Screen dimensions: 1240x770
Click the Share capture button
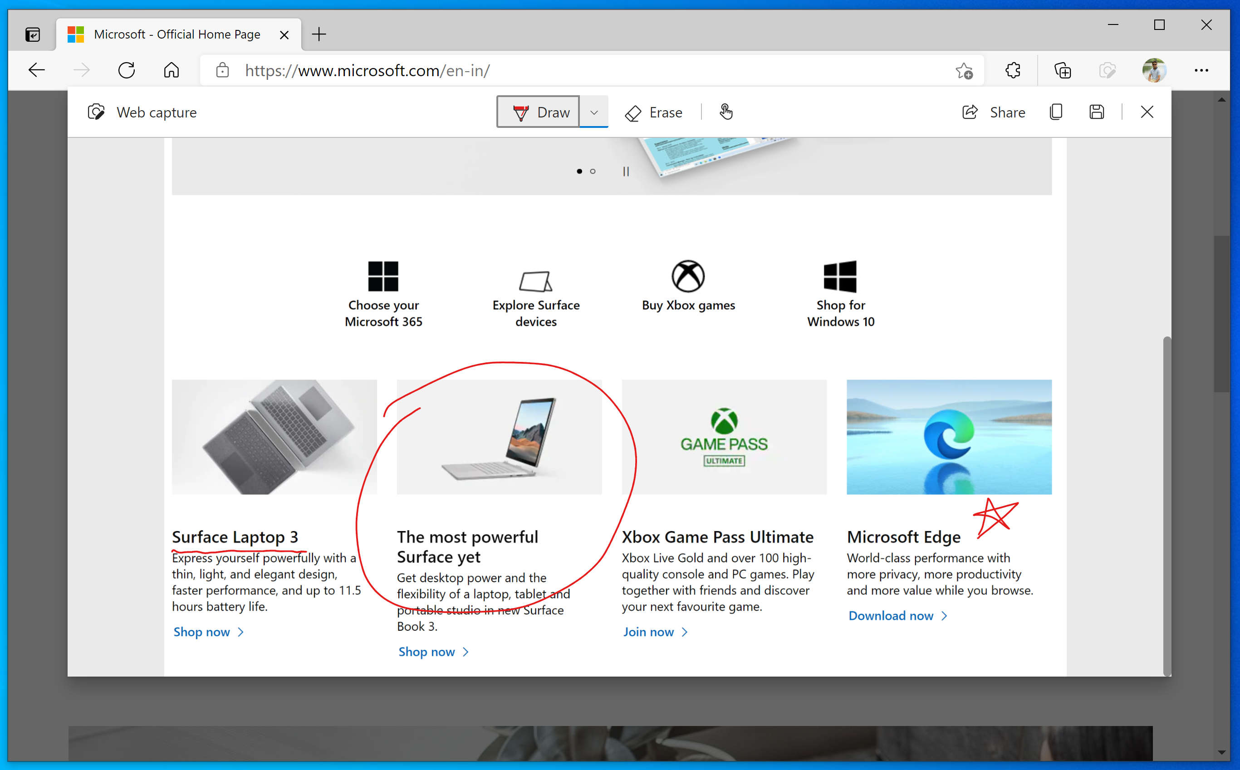(x=994, y=112)
